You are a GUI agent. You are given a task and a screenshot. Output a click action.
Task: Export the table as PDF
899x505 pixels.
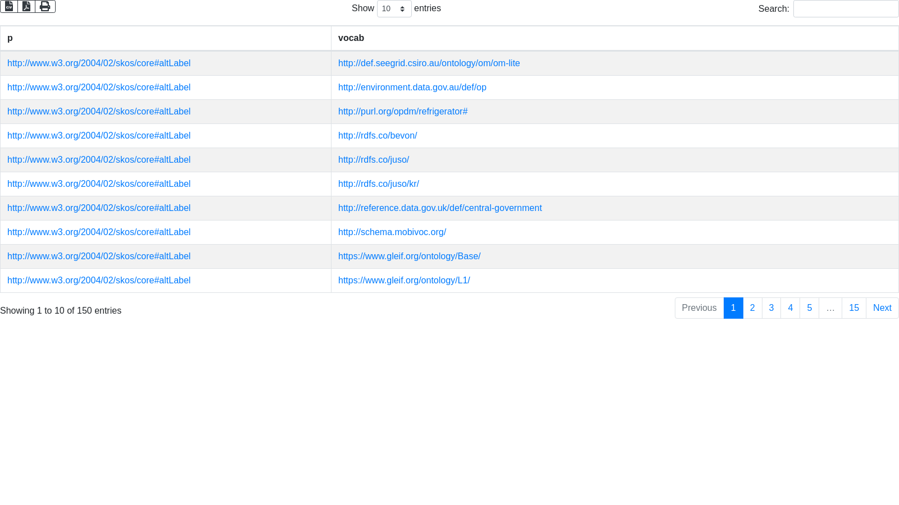click(x=26, y=7)
